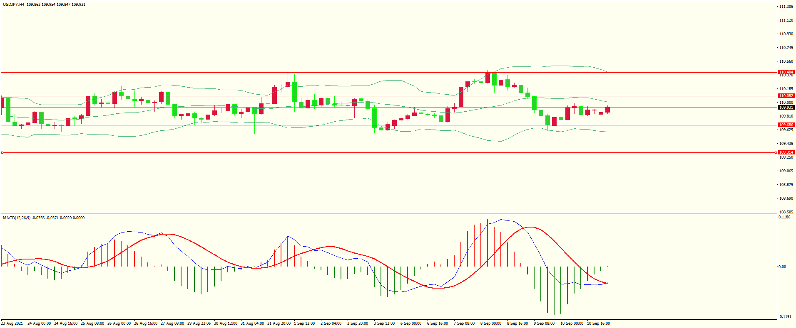This screenshot has width=796, height=328.
Task: Click the 111.120 value on price axis
Action: point(786,20)
